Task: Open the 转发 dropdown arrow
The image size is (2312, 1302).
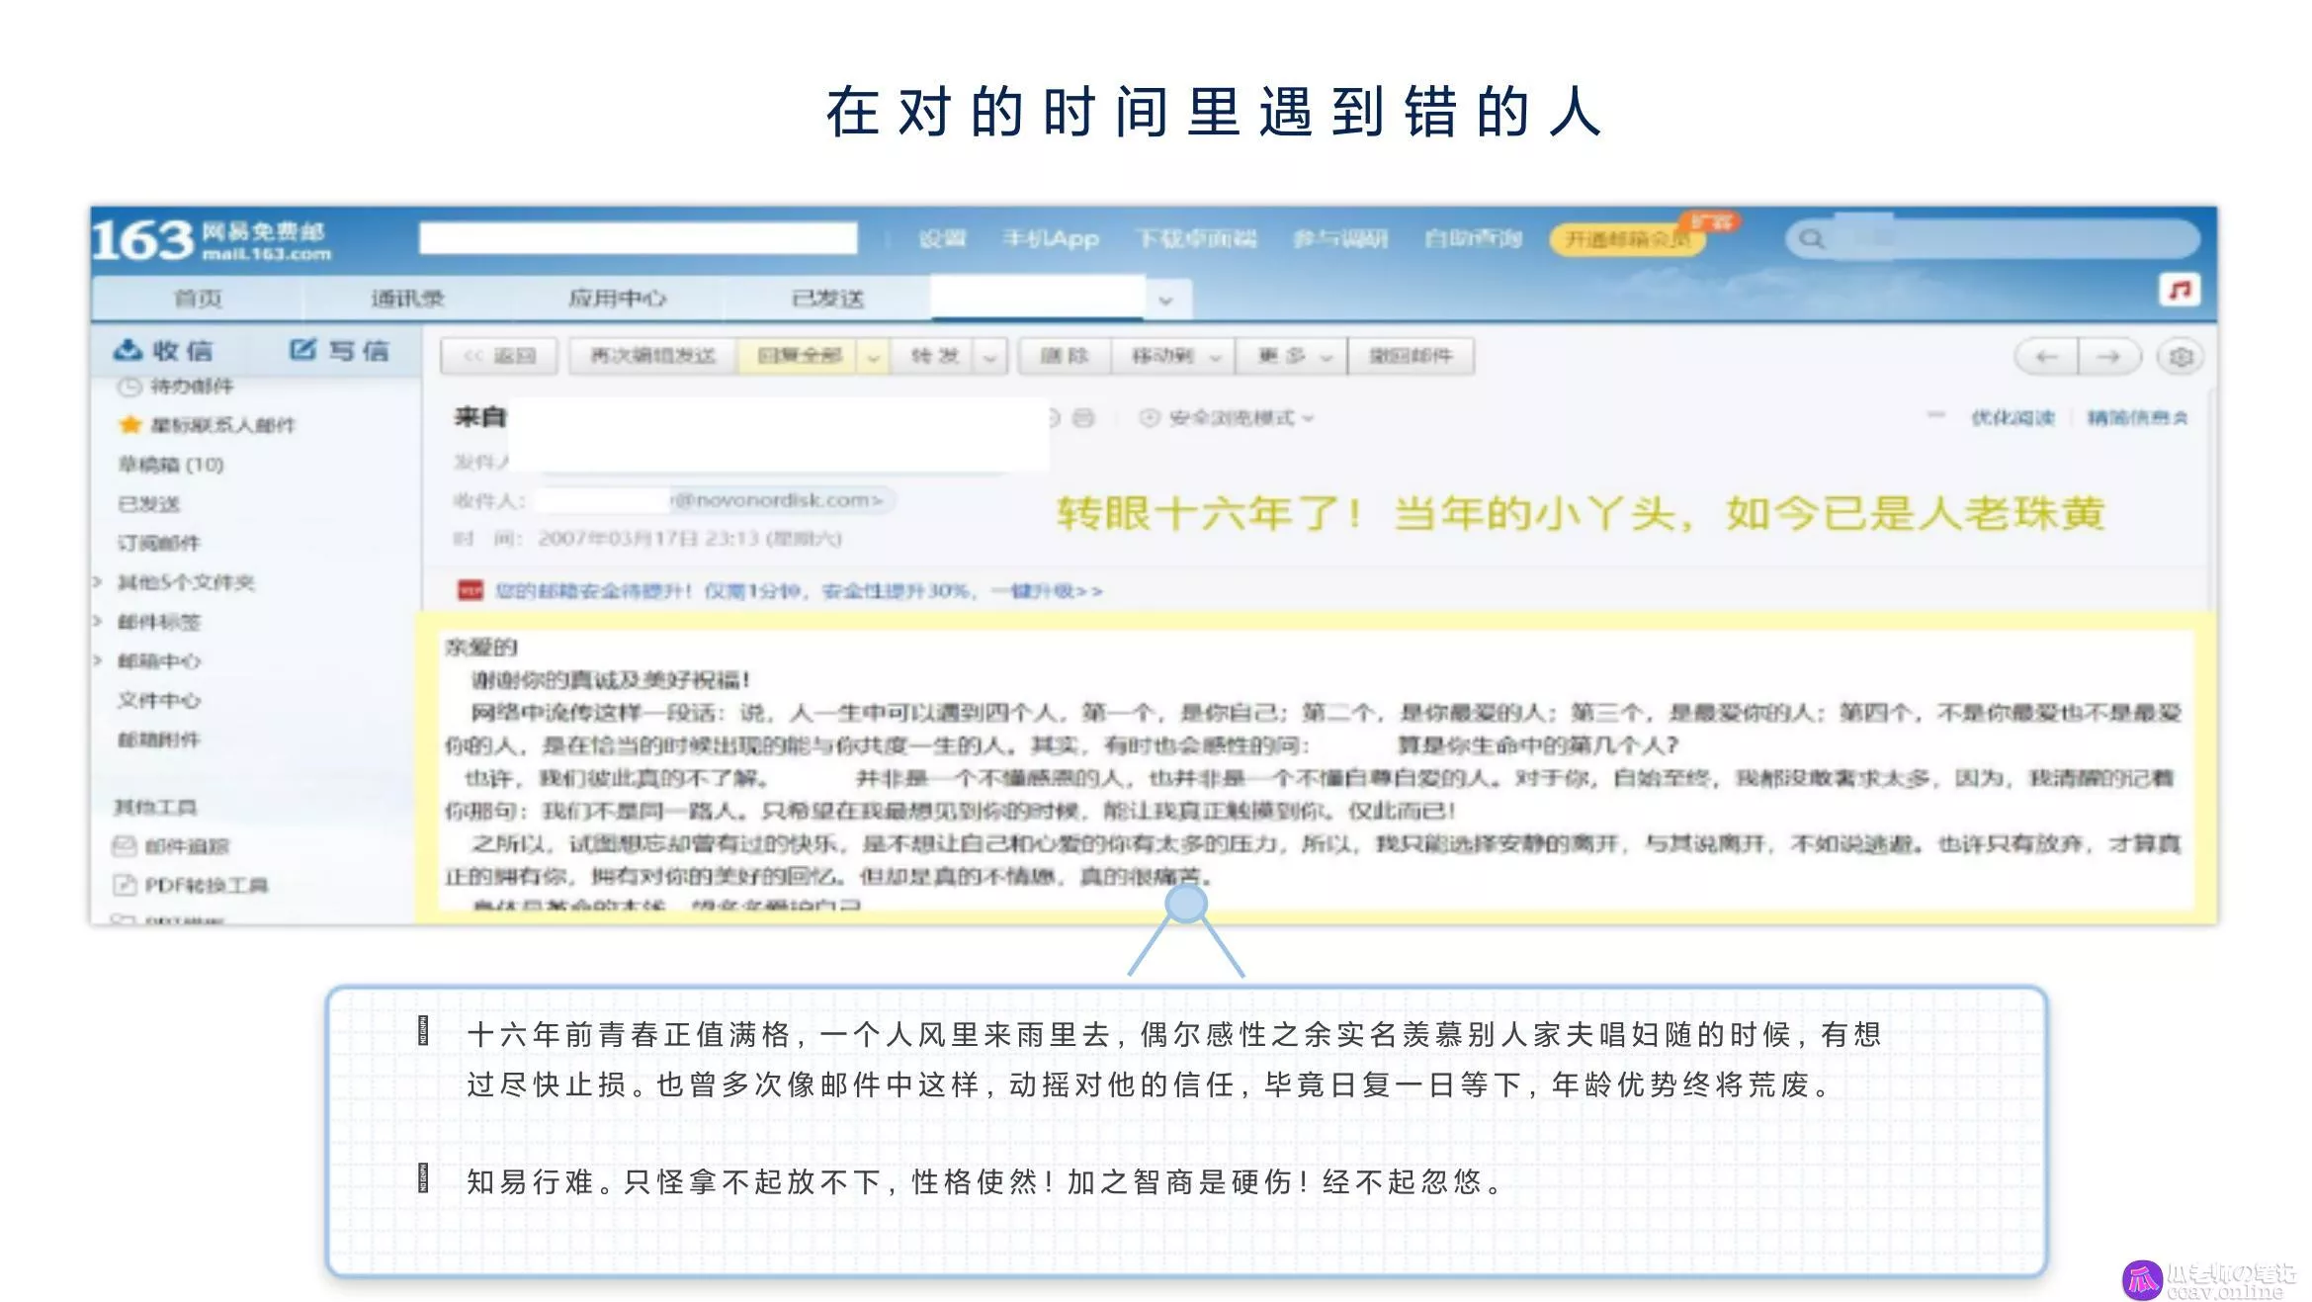Action: point(989,356)
